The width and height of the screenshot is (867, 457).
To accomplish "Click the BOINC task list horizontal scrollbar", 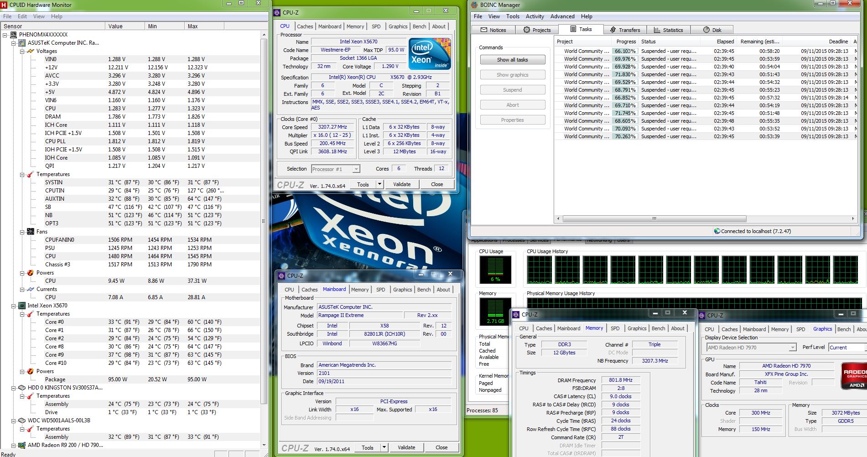I will [x=654, y=218].
